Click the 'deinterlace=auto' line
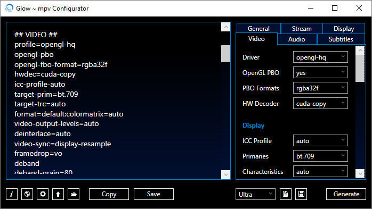Screen dimensions: 372x209 click(43, 133)
